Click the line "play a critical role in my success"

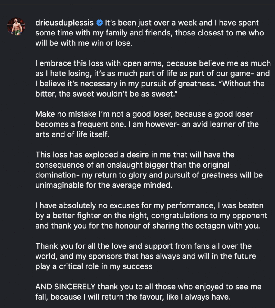(x=94, y=266)
